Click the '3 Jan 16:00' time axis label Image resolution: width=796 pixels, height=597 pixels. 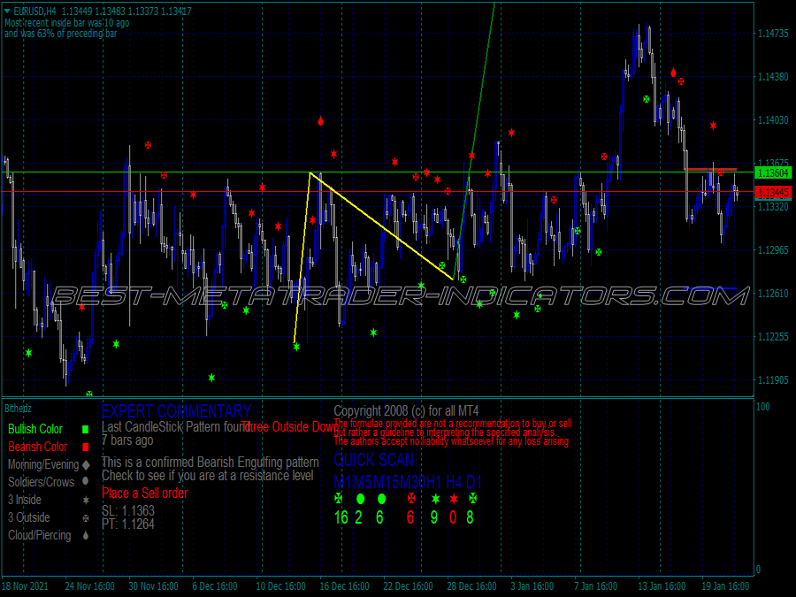coord(532,586)
